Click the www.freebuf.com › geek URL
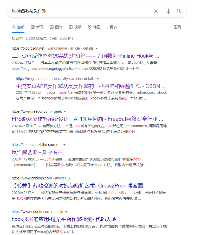 37,111
